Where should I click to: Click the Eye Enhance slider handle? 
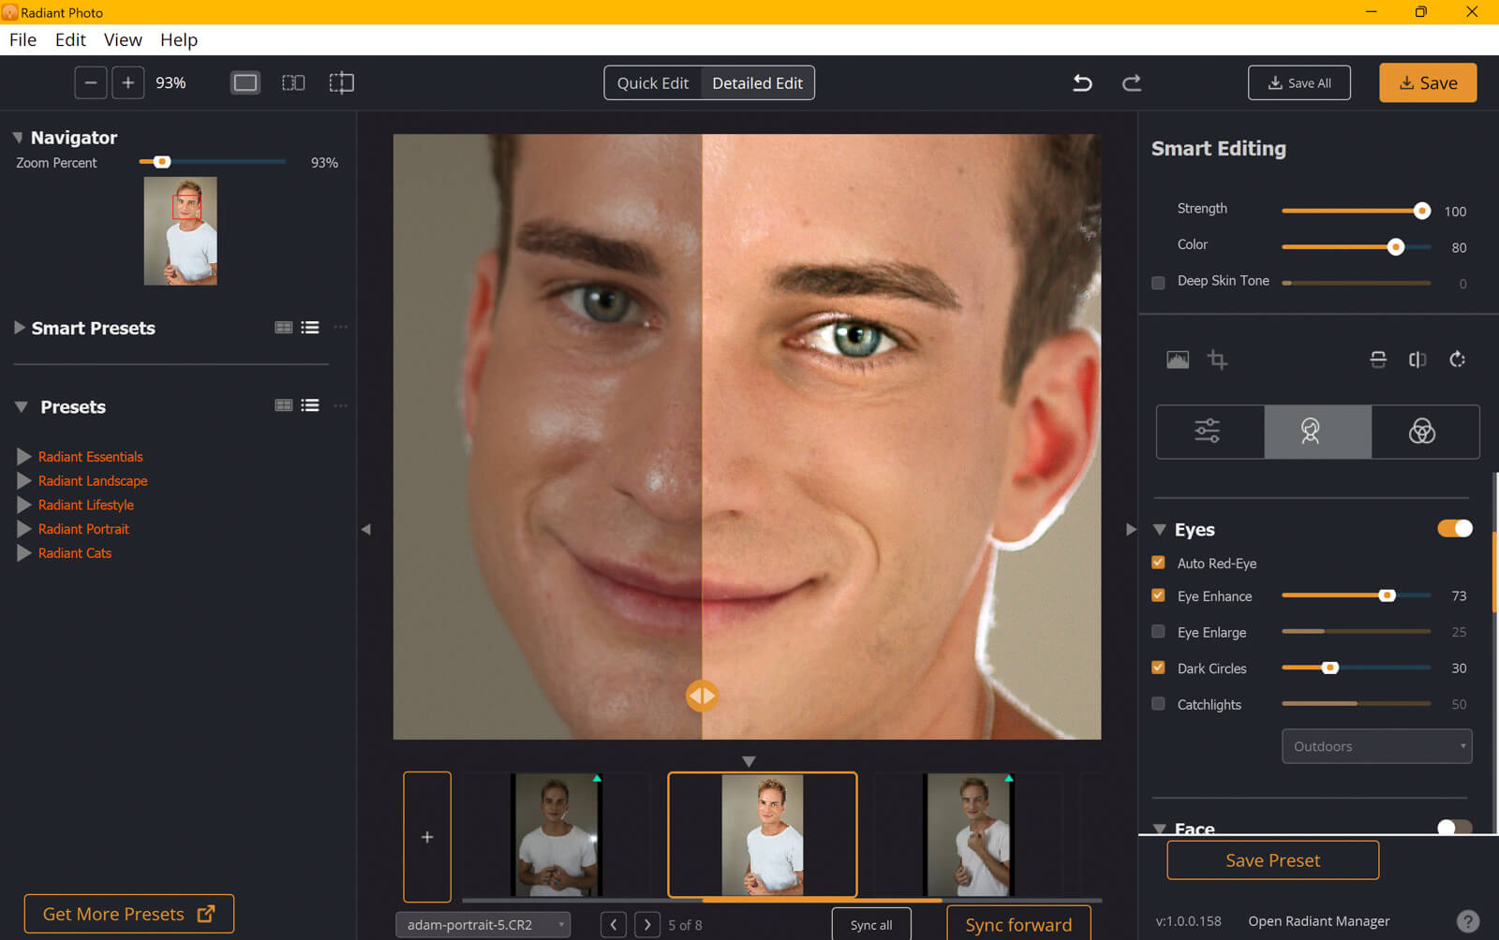click(1387, 595)
